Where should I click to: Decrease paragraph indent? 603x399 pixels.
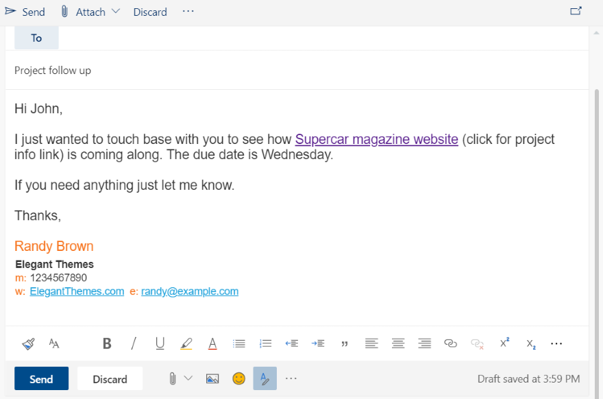(x=291, y=343)
